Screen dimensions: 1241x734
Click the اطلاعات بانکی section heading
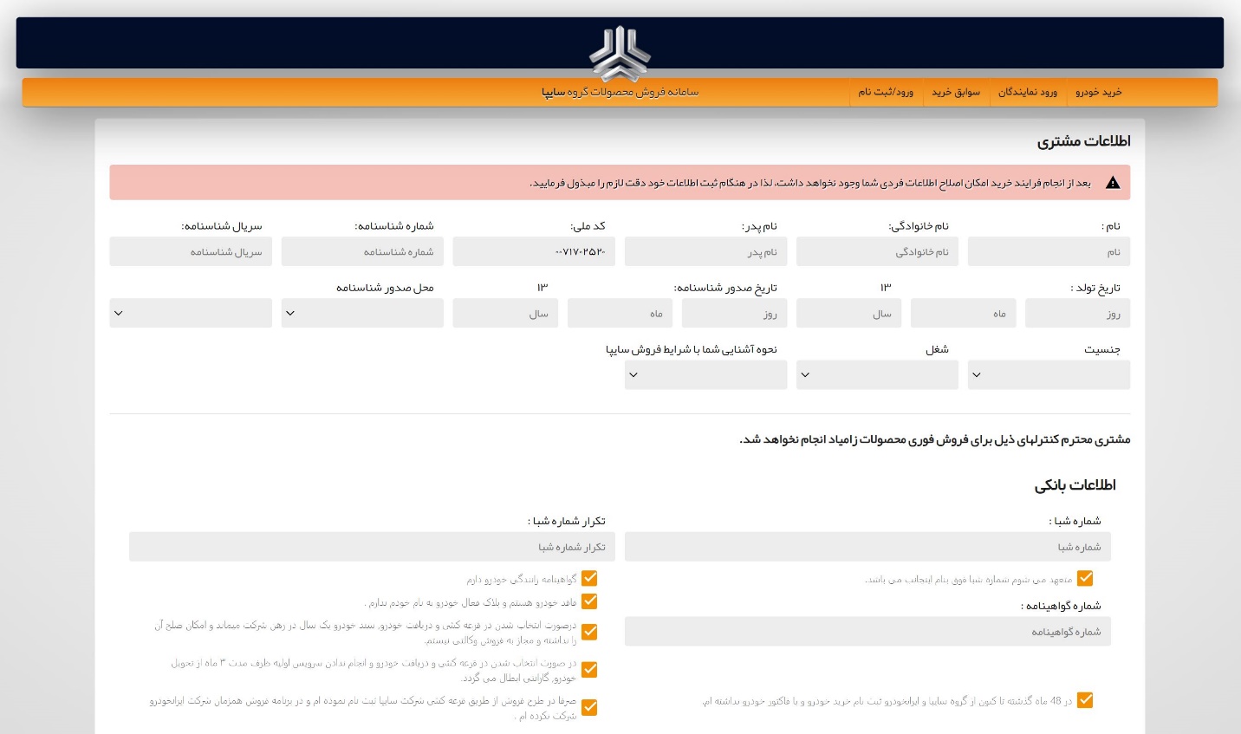tap(1075, 485)
